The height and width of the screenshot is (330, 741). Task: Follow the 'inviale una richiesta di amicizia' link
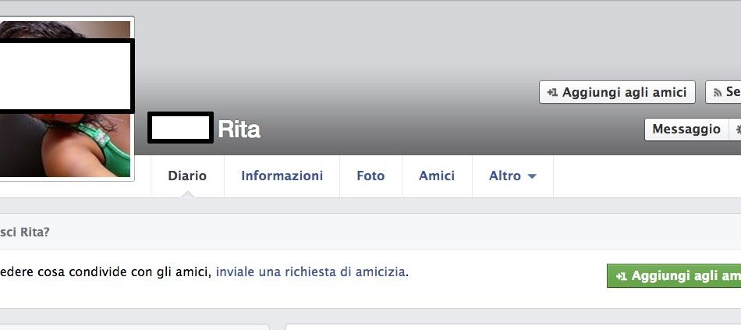[310, 272]
